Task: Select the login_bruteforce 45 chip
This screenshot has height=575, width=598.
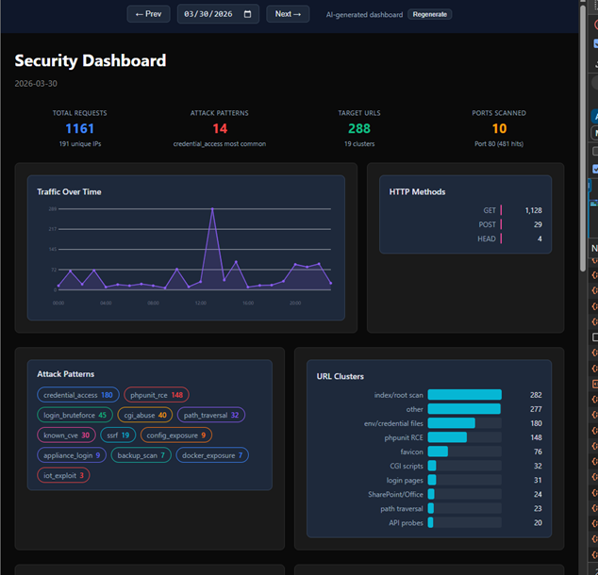Action: (75, 415)
